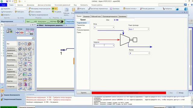The image size is (193, 108).
Task: Pick the Cn(4) palette unit icon
Action: [x=20, y=79]
